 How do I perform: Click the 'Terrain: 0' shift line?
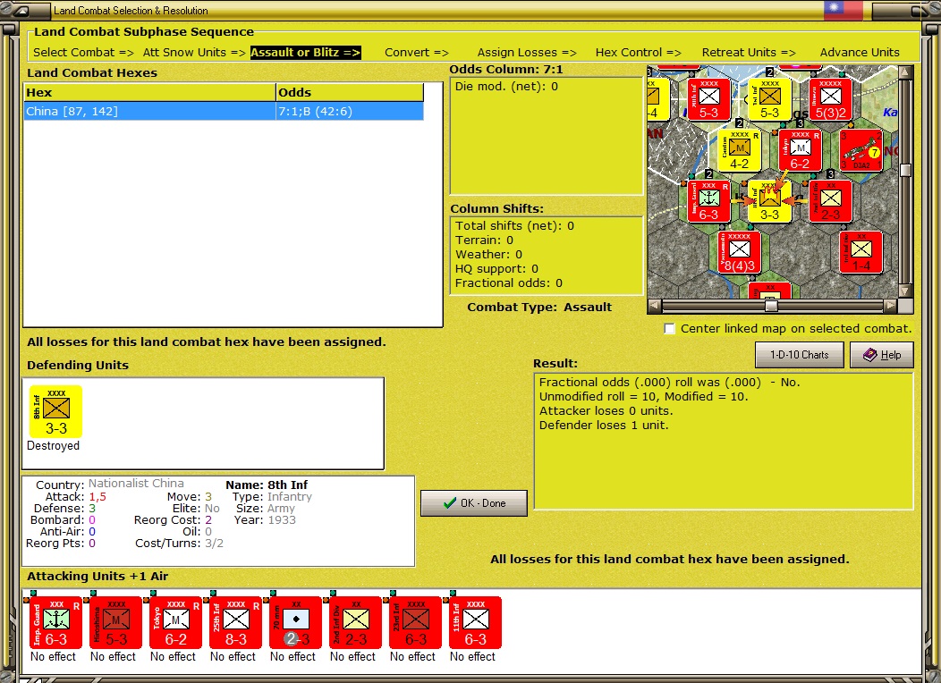(x=484, y=240)
